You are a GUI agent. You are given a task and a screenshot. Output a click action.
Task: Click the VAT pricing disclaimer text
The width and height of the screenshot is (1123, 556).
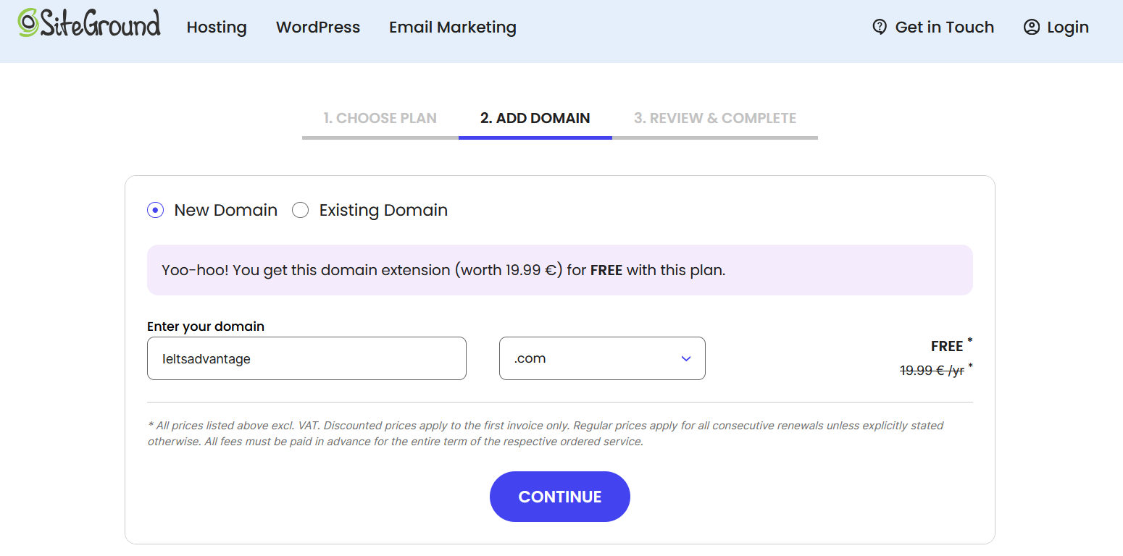coord(546,433)
